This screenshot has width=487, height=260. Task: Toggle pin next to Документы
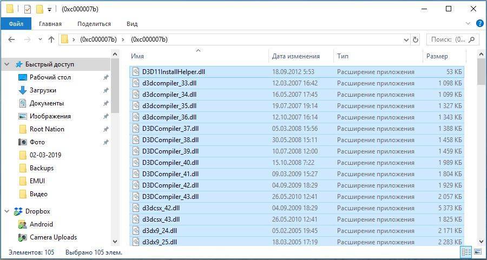[106, 103]
